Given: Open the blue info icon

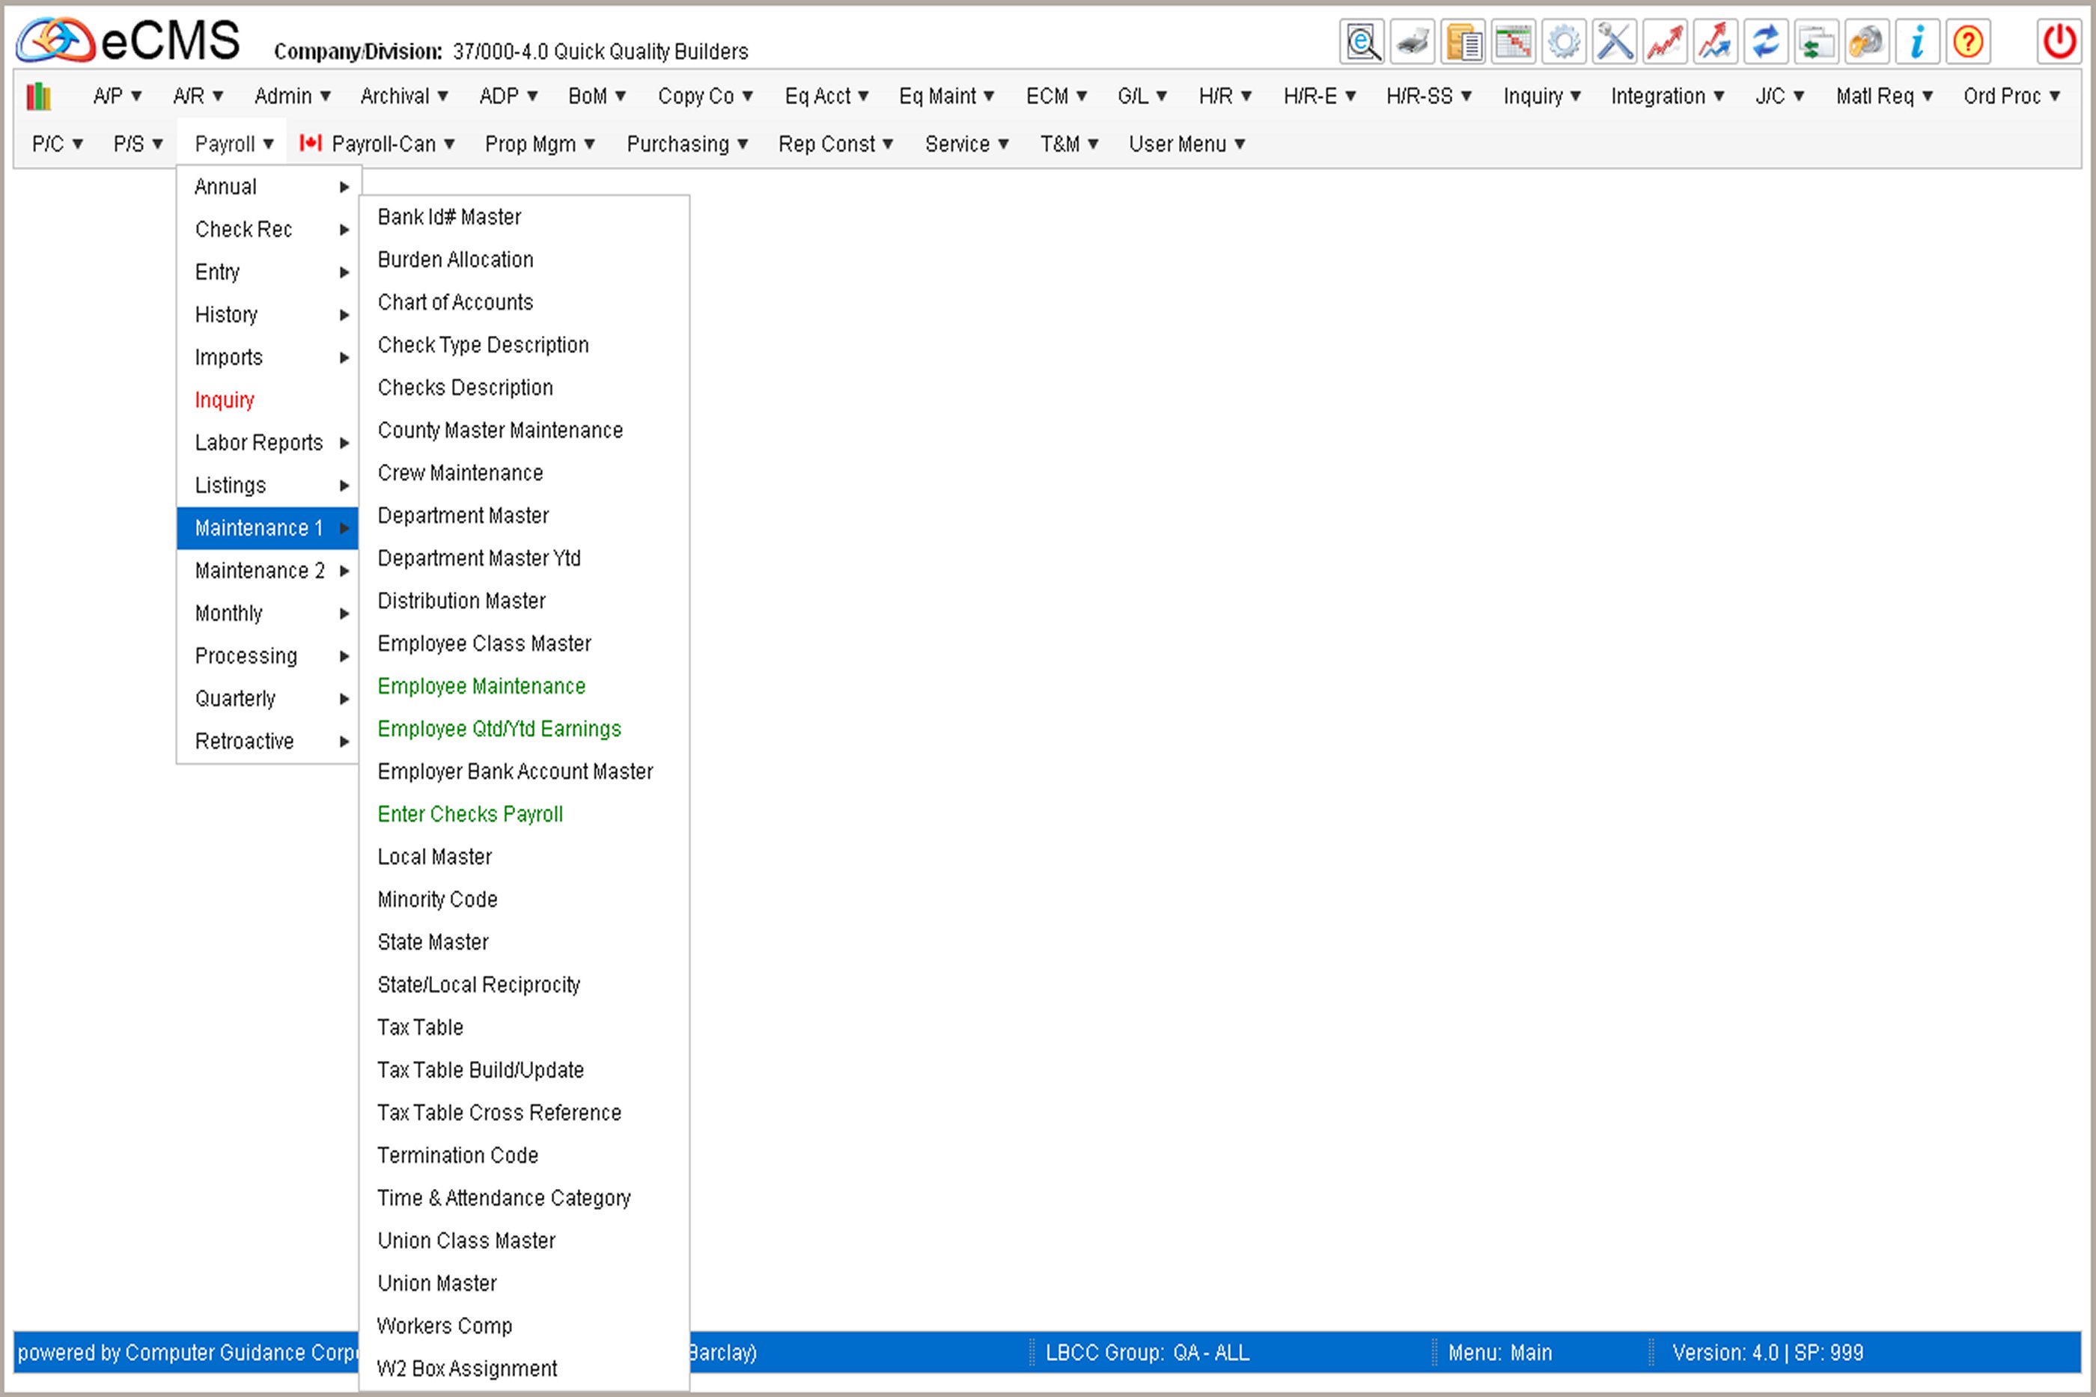Looking at the screenshot, I should pyautogui.click(x=1917, y=42).
